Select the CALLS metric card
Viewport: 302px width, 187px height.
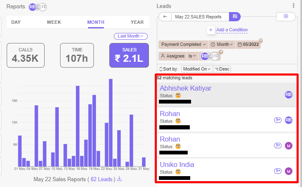point(25,55)
